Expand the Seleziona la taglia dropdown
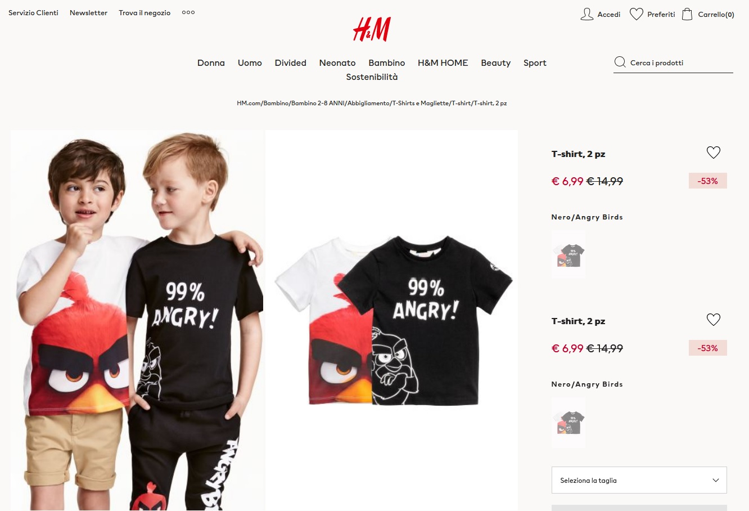749x511 pixels. tap(639, 480)
